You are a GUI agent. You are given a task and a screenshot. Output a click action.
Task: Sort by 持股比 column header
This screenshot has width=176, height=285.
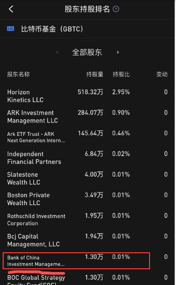coord(121,74)
